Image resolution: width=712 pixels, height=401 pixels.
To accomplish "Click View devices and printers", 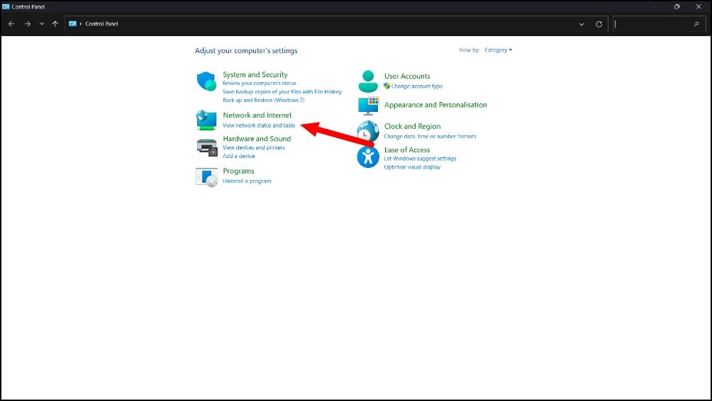I will point(253,147).
